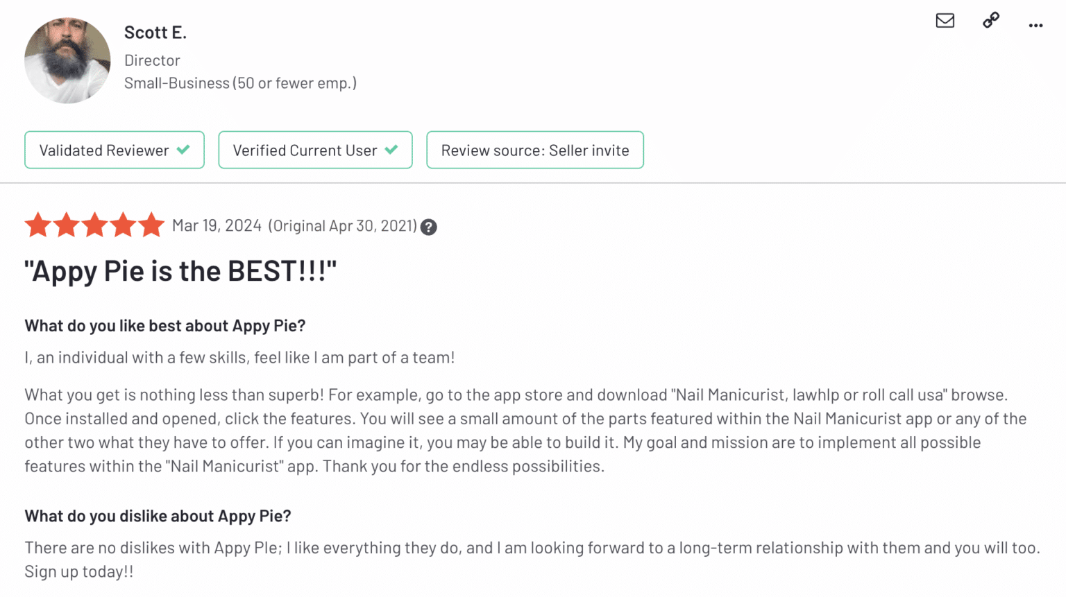Click the Director job title text
Screen dimensions: 1066x597
[x=152, y=60]
